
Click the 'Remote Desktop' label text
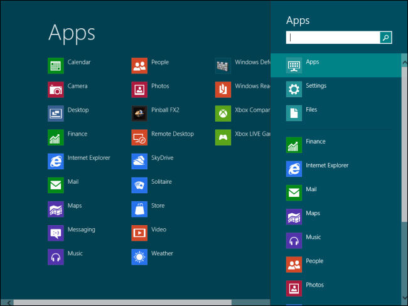tap(173, 134)
